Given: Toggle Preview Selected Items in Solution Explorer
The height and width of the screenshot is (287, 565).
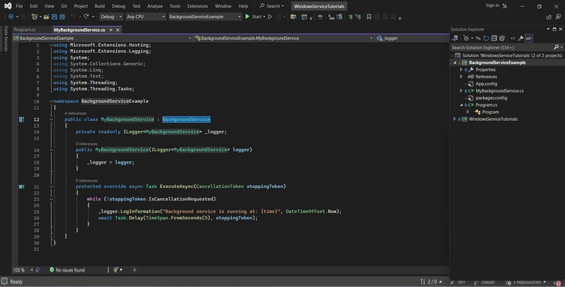Looking at the screenshot, I should click(x=529, y=38).
